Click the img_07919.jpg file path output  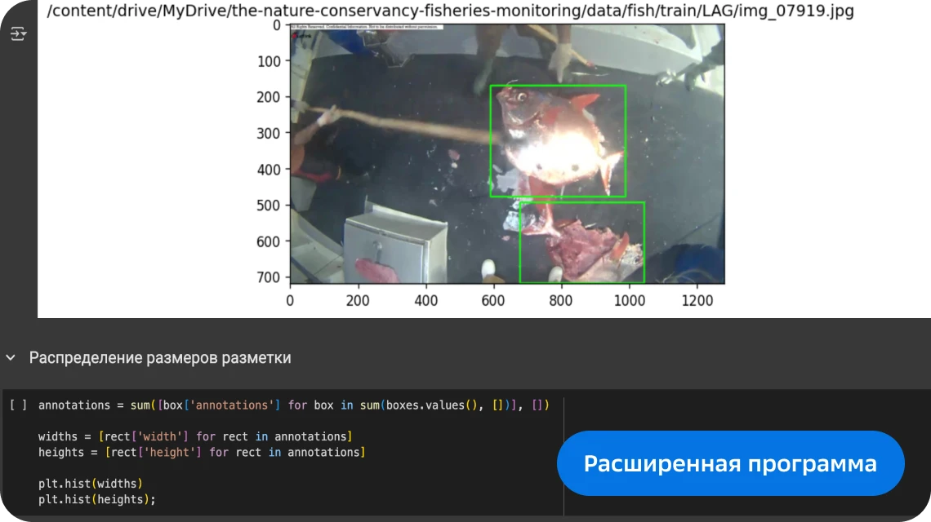[x=450, y=11]
